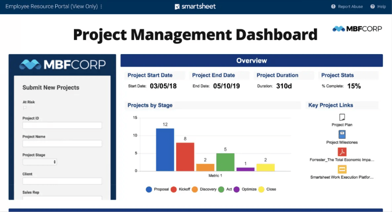Click the orange Discovery bar in chart
The image size is (392, 212).
[x=205, y=167]
